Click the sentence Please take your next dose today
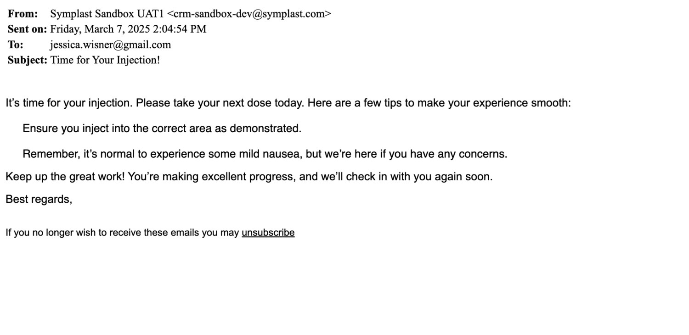Viewport: 689px width, 335px height. click(x=220, y=103)
